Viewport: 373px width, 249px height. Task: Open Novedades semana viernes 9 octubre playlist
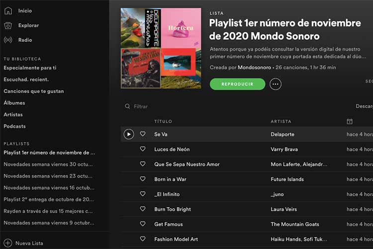coord(49,223)
